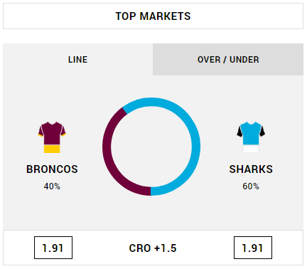The image size is (307, 269).
Task: Click the maroon Broncos jersey icon
Action: tap(52, 137)
